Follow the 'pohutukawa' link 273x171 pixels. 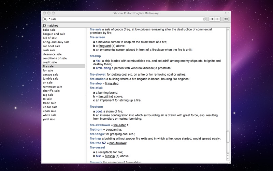click(117, 143)
